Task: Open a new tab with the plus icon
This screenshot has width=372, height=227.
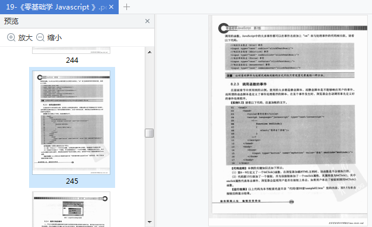Action: 126,7
